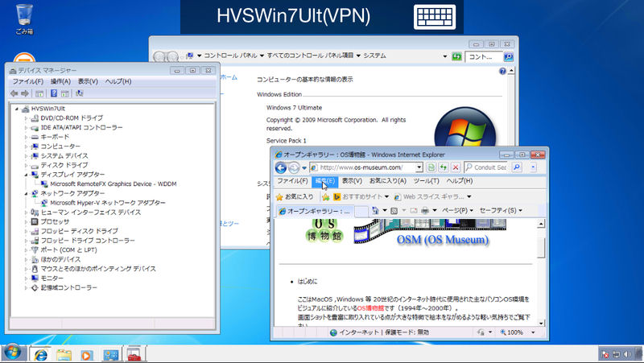Collapse ディスプレイ アダプター node
Viewport: 644px width, 363px height.
pyautogui.click(x=26, y=175)
